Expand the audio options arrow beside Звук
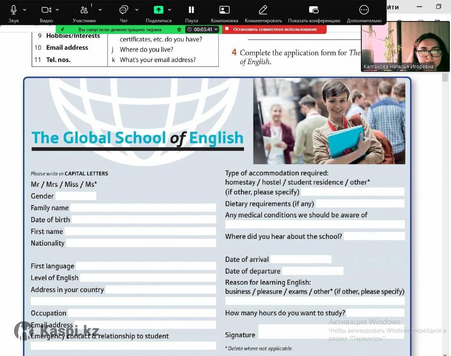This screenshot has height=356, width=451. pos(25,10)
